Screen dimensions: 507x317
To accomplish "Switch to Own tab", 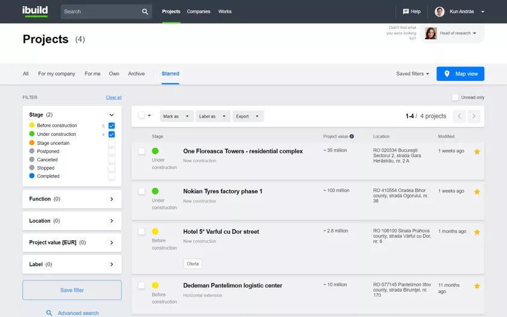I will [114, 74].
